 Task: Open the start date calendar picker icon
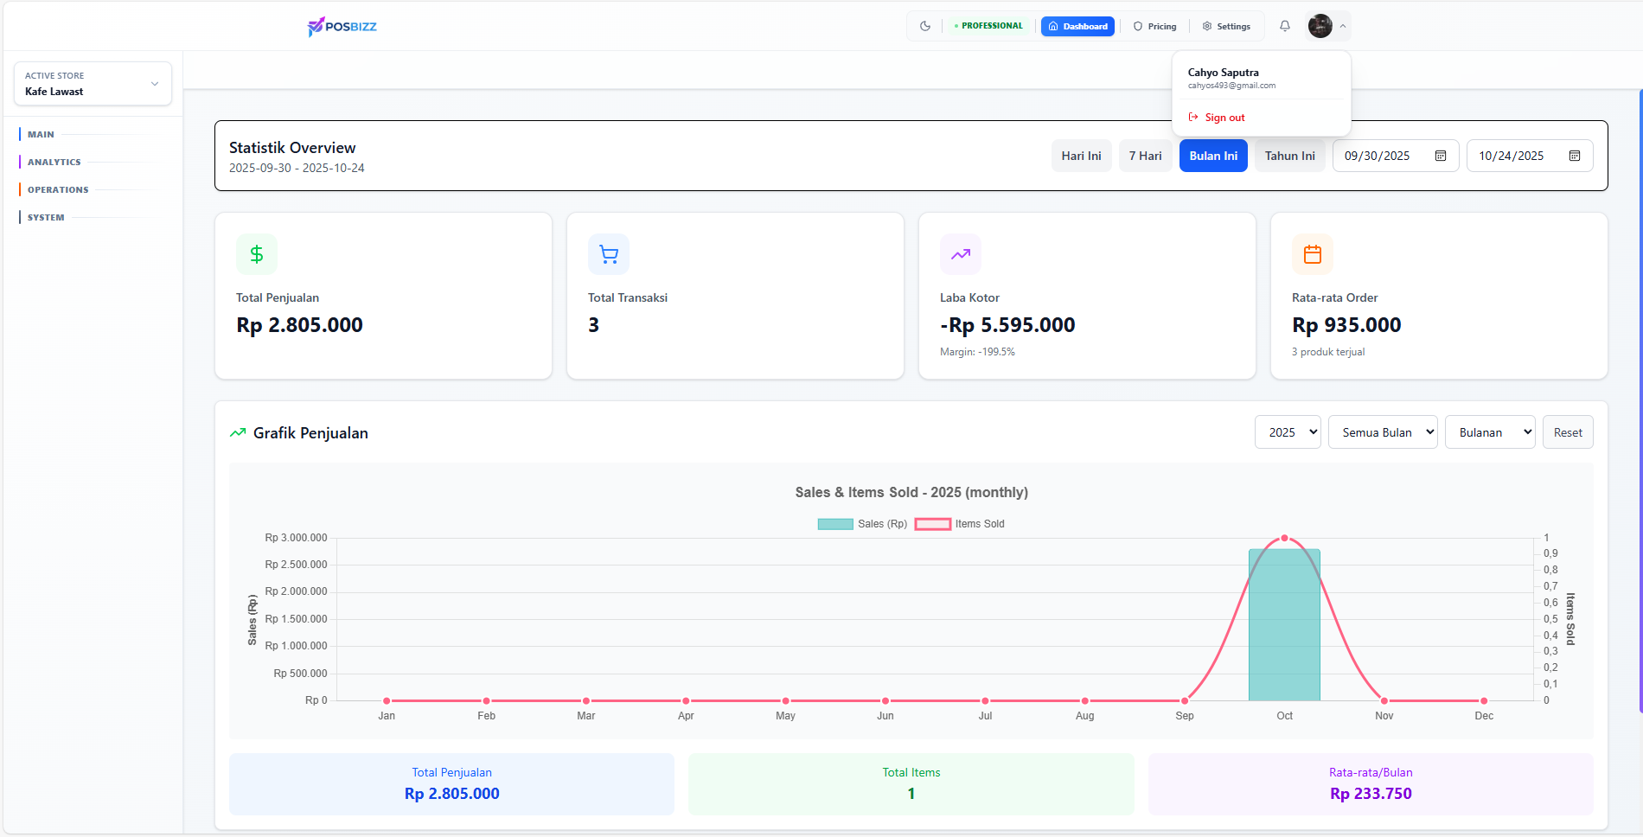tap(1441, 156)
